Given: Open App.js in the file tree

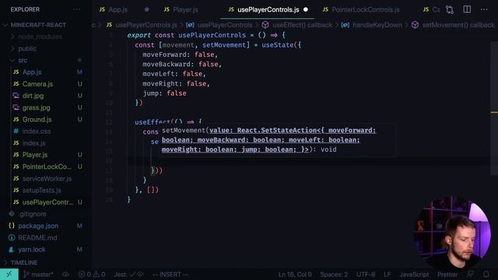Looking at the screenshot, I should [32, 72].
